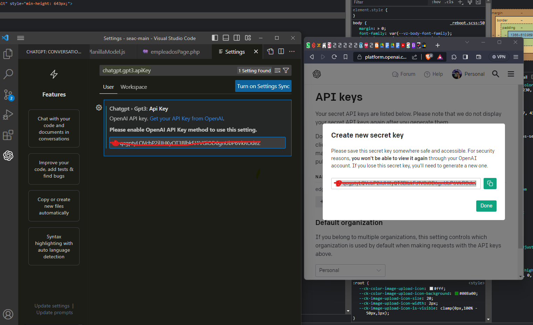Open Settings (JSON) icon in editor toolbar

click(270, 52)
